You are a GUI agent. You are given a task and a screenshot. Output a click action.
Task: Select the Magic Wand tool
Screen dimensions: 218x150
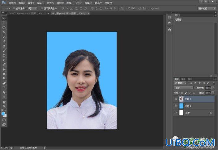tap(4, 32)
